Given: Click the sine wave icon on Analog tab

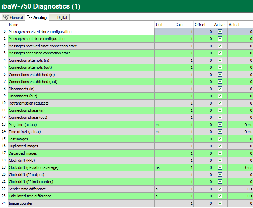Looking at the screenshot, I should click(x=29, y=17).
